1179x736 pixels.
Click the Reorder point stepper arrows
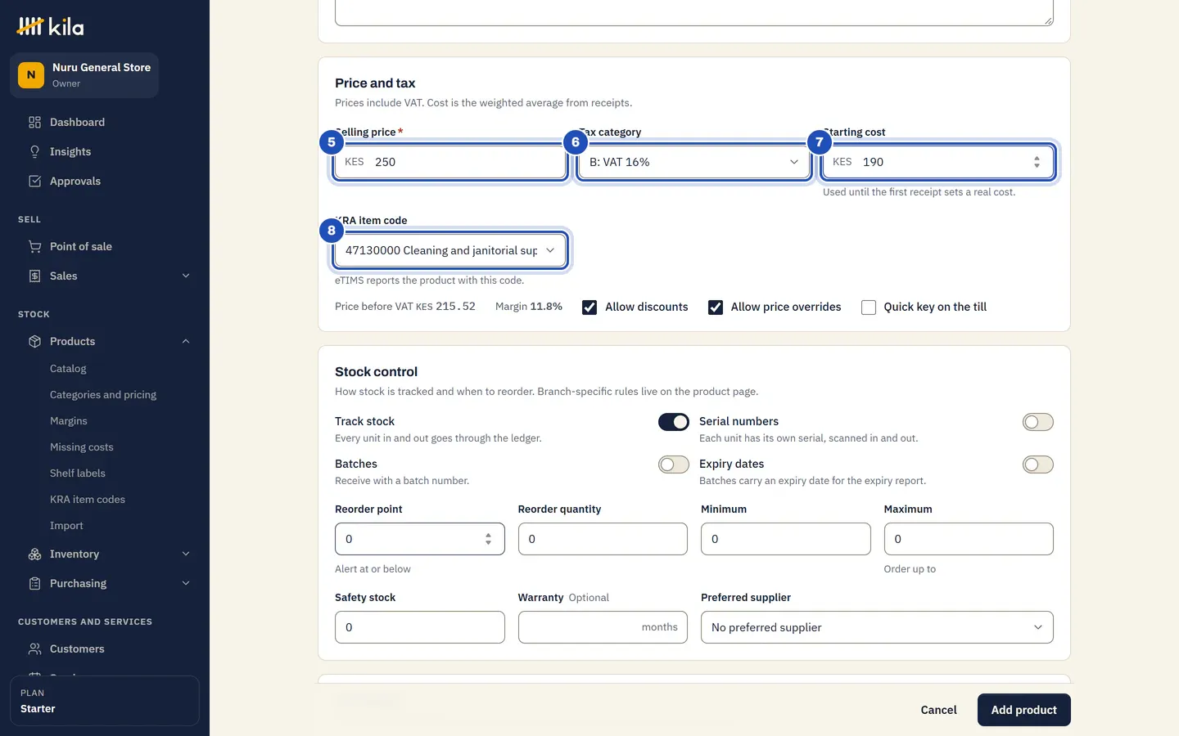pyautogui.click(x=488, y=539)
